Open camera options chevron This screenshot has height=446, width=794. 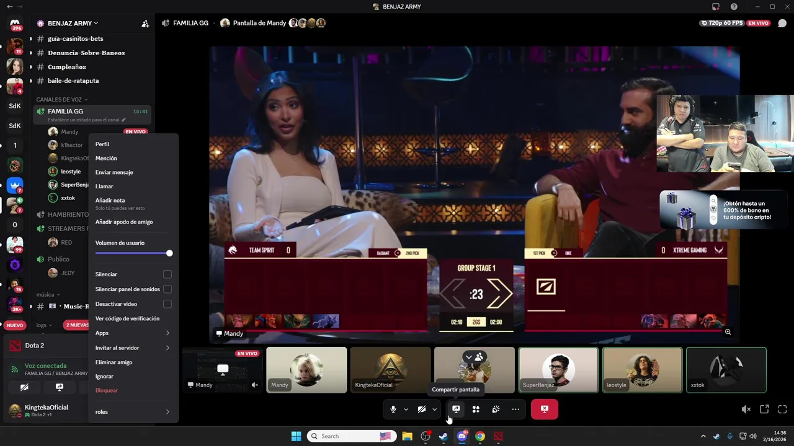point(435,409)
